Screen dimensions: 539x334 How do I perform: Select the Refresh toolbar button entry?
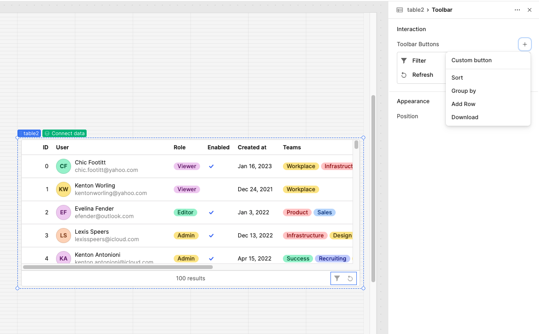[422, 75]
